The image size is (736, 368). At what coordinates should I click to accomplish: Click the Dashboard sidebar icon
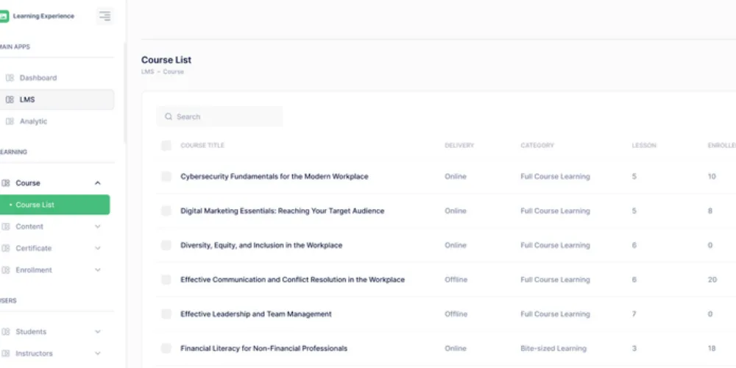pyautogui.click(x=10, y=78)
